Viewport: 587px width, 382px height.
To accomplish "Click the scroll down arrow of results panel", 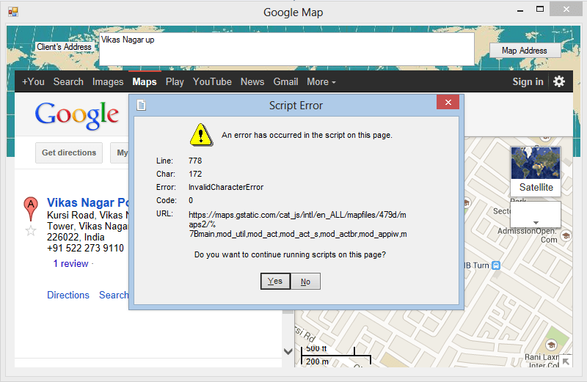I will 288,351.
